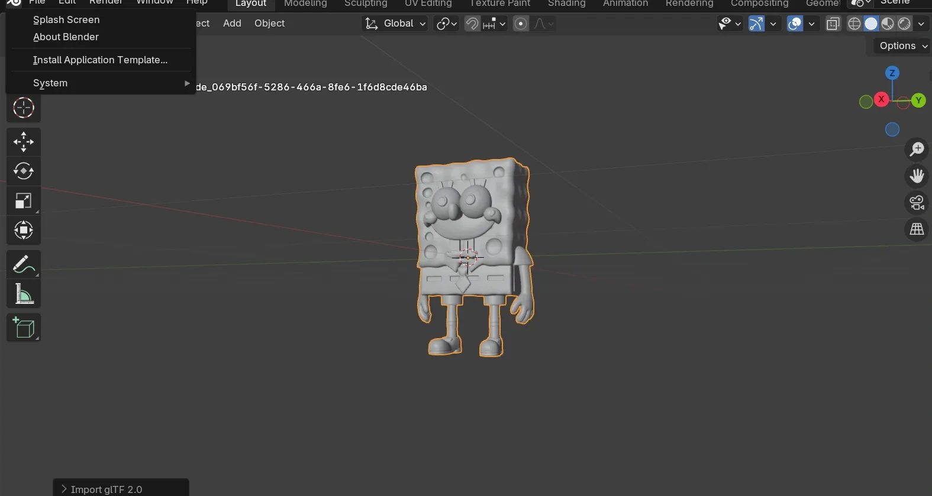Viewport: 932px width, 496px height.
Task: Click the Pan view hand icon
Action: pos(917,176)
